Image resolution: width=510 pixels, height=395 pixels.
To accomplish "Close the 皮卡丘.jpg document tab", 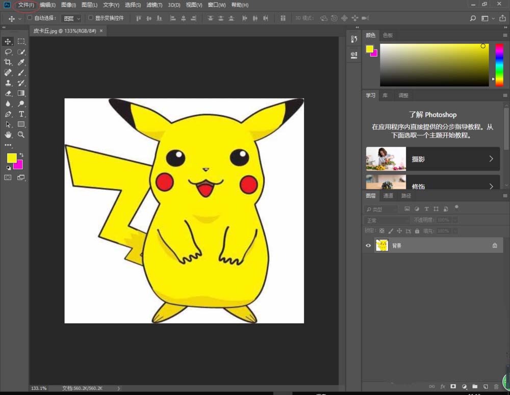I will (101, 31).
